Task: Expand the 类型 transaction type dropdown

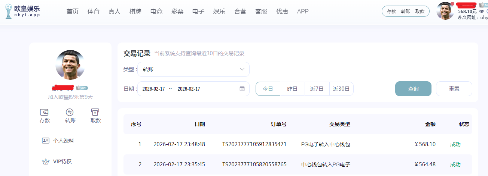Action: coord(193,69)
